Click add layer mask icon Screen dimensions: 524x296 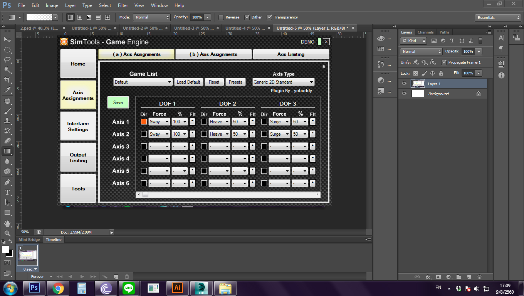click(x=438, y=277)
